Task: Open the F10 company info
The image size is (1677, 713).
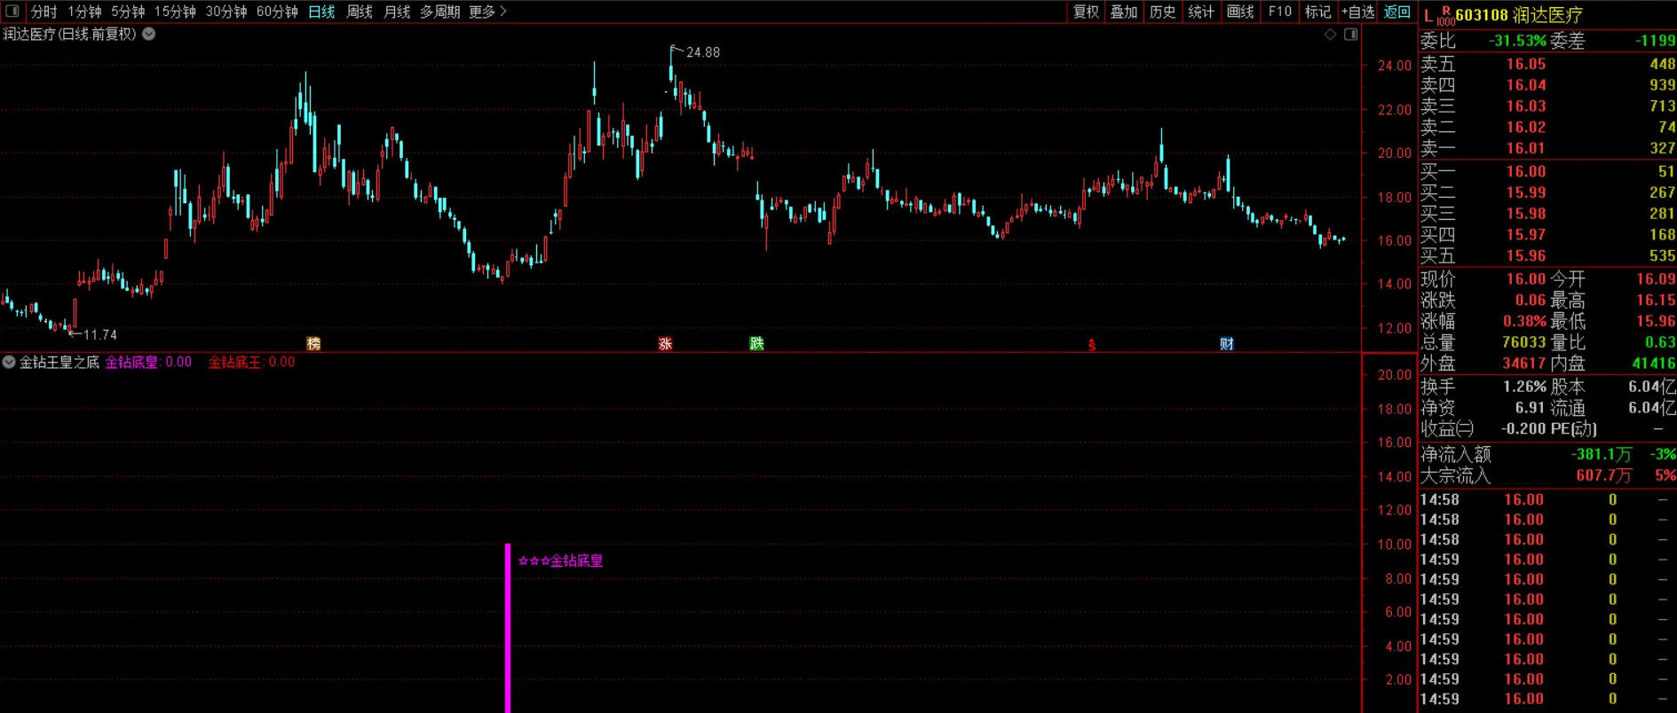Action: point(1279,12)
